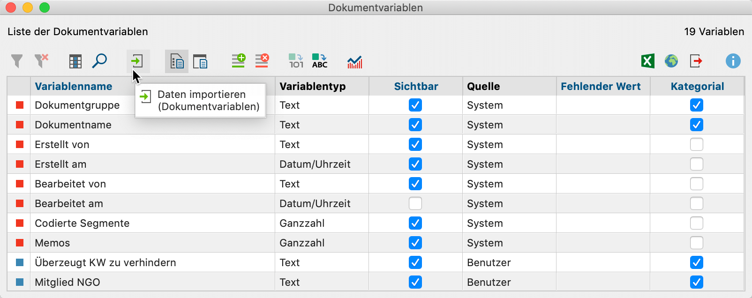Click the Variablentyp column header

313,86
